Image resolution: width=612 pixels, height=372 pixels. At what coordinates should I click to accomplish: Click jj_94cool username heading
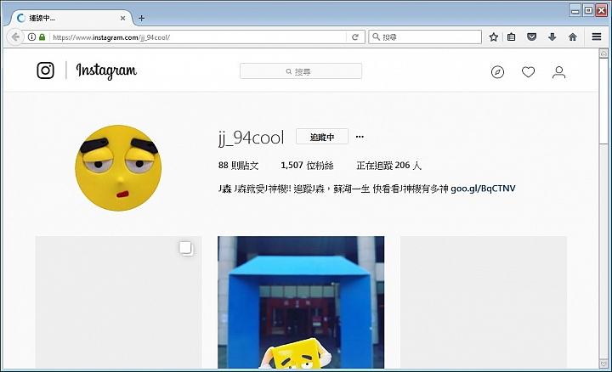(x=251, y=138)
